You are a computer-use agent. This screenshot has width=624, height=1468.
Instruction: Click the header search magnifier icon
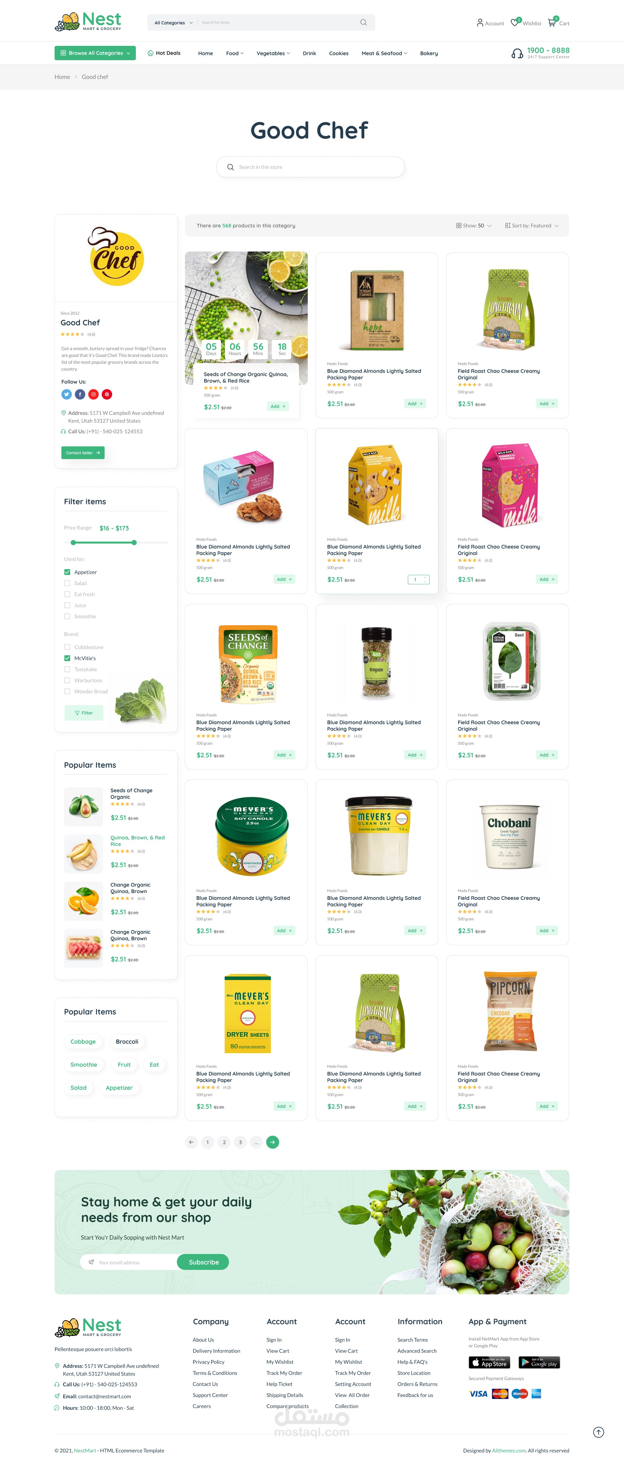point(363,22)
